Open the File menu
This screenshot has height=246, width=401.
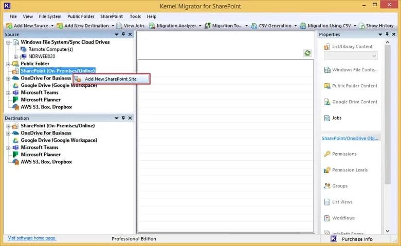[x=13, y=16]
